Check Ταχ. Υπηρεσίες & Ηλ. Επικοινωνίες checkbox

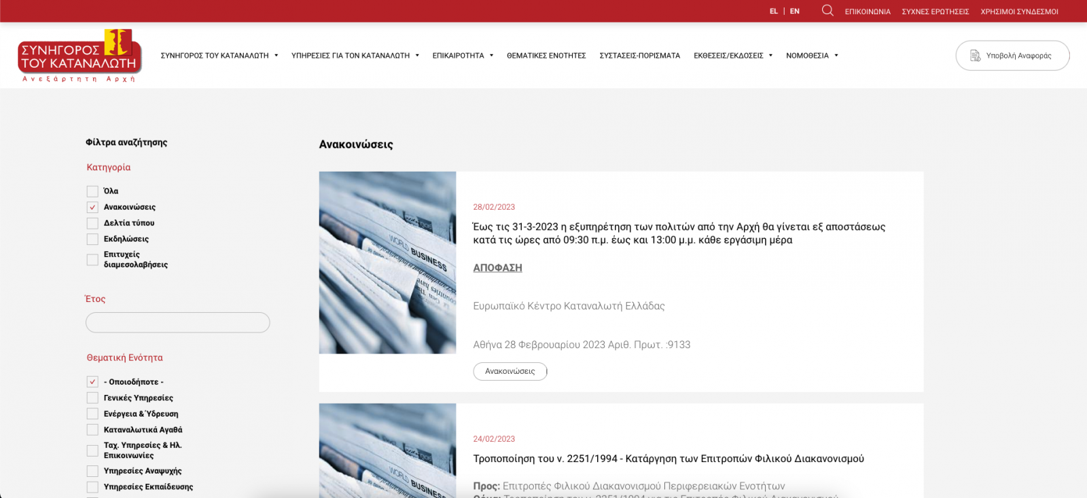(92, 451)
